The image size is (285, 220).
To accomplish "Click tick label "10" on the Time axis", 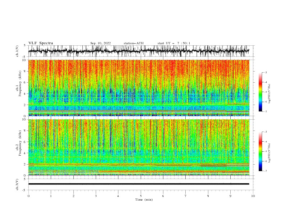I will 253,196.
